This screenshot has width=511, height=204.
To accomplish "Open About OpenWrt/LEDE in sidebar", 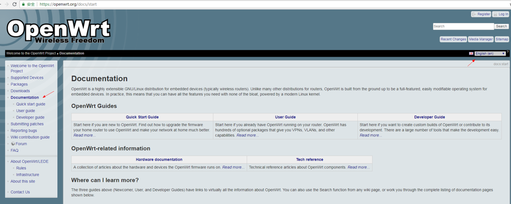I will click(29, 162).
